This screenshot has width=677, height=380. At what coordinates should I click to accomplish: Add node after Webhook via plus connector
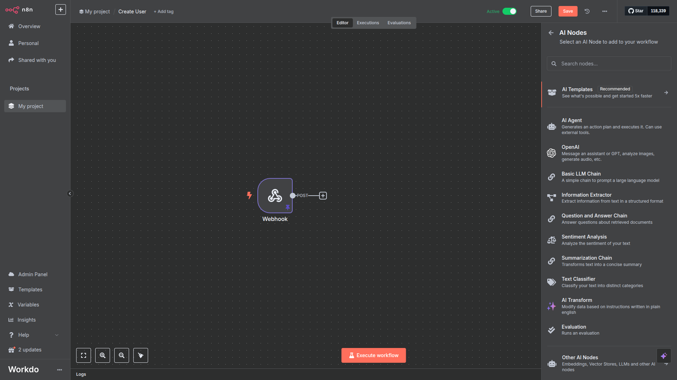click(x=323, y=196)
